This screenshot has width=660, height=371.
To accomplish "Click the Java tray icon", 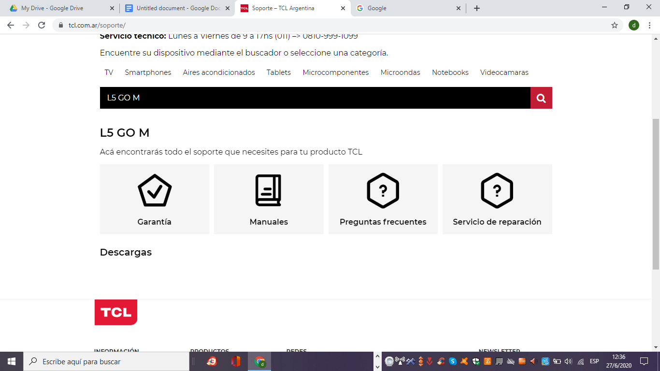I will coord(488,361).
